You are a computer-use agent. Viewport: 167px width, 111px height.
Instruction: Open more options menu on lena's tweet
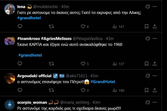pos(155,6)
